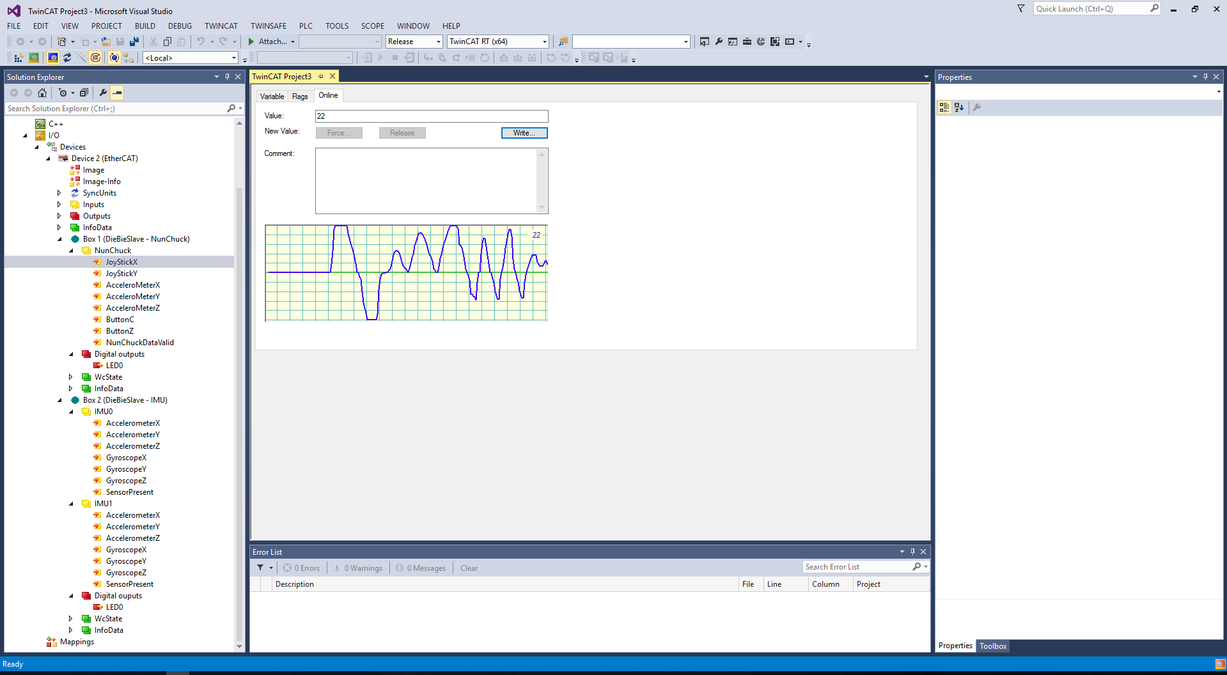Viewport: 1227px width, 675px height.
Task: Open the TWINCAT menu
Action: (221, 26)
